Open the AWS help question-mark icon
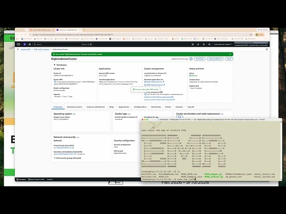286x214 pixels. 204,44
